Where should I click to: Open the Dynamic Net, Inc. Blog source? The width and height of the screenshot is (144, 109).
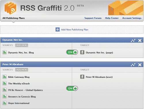[21, 53]
